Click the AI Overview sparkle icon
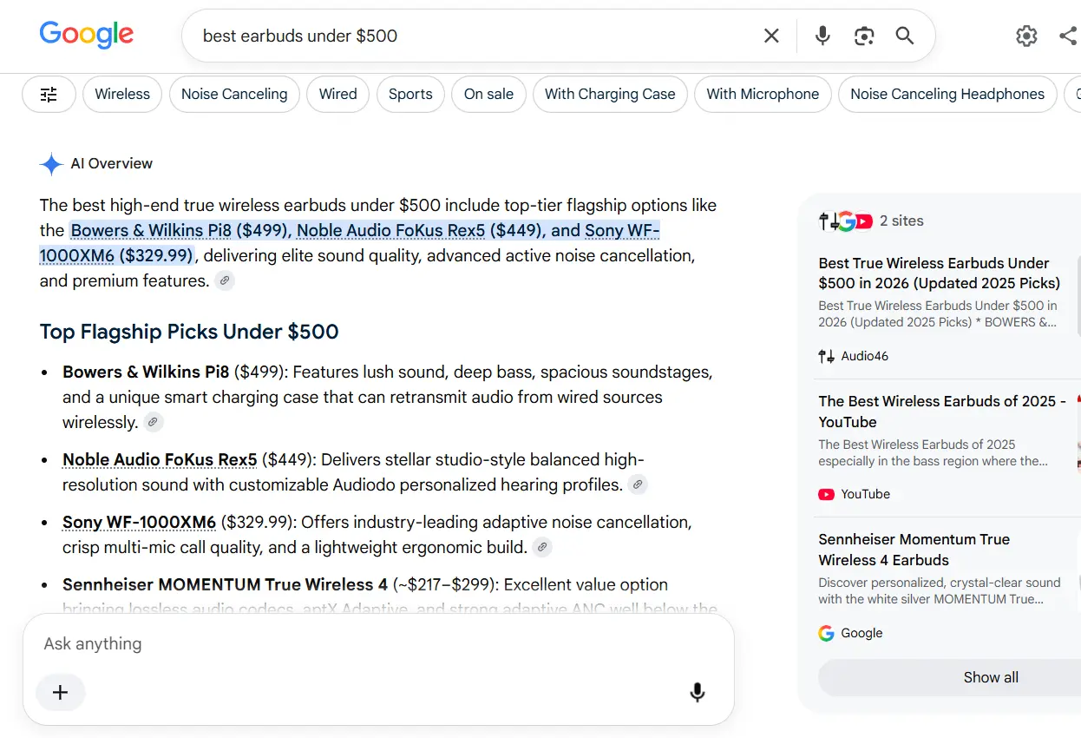Screen dimensions: 1081x738 [x=51, y=164]
